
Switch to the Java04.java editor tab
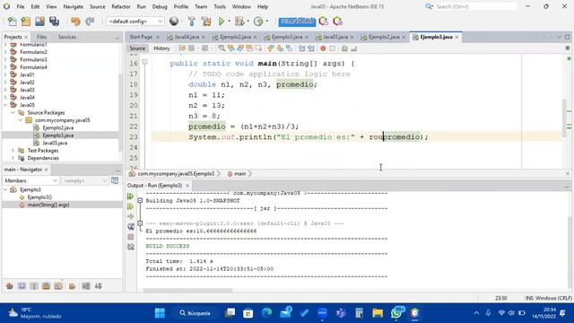[x=187, y=37]
